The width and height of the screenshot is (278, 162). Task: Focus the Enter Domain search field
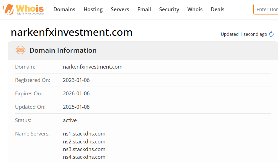266,9
